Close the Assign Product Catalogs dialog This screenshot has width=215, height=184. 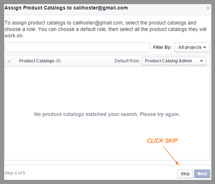[208, 8]
